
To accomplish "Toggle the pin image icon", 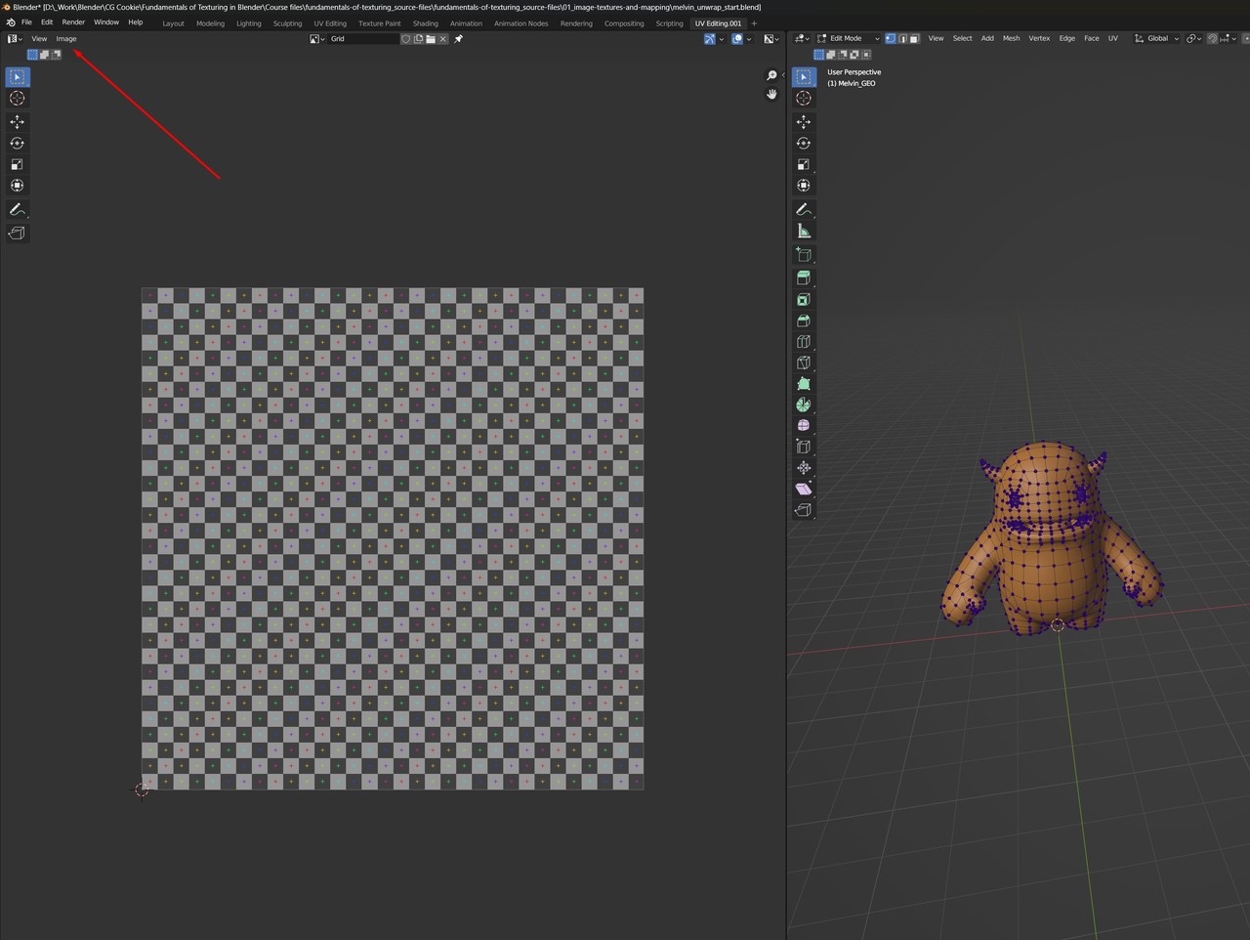I will point(458,39).
